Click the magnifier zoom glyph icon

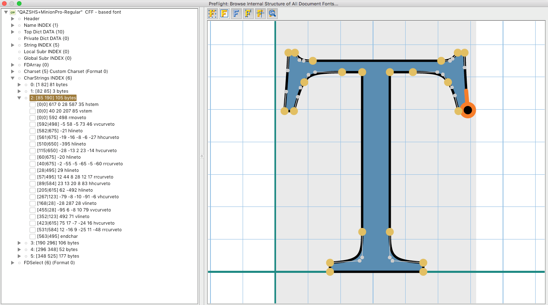click(x=272, y=14)
